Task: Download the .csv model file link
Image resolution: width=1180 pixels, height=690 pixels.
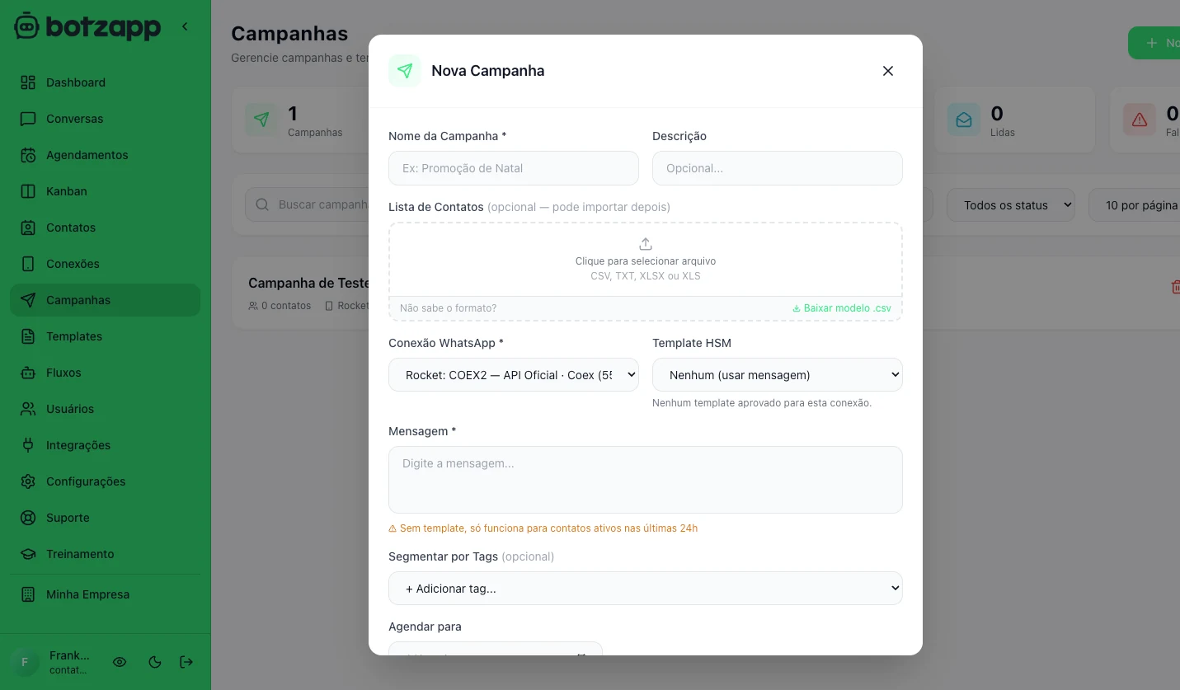Action: [842, 308]
